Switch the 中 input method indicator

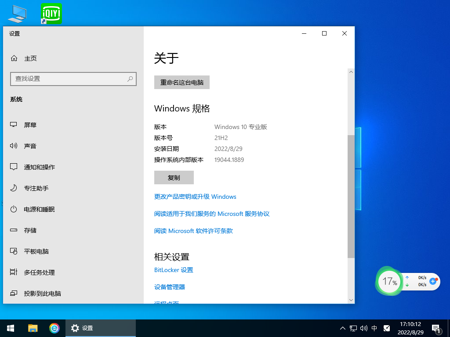(374, 328)
